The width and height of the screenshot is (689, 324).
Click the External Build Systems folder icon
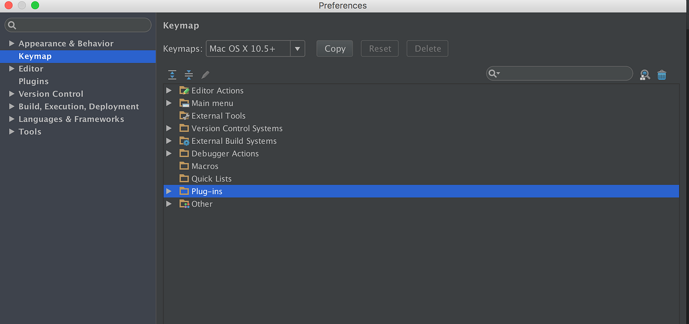(x=184, y=141)
